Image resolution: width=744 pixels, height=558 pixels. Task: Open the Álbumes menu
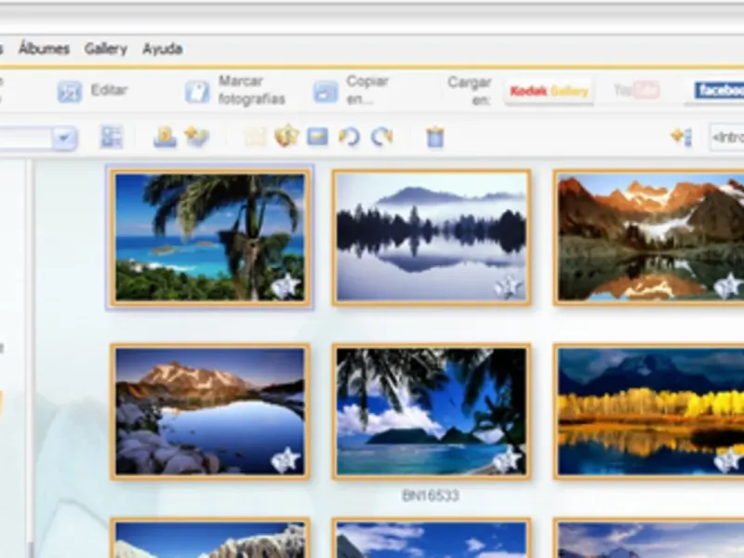pos(44,48)
